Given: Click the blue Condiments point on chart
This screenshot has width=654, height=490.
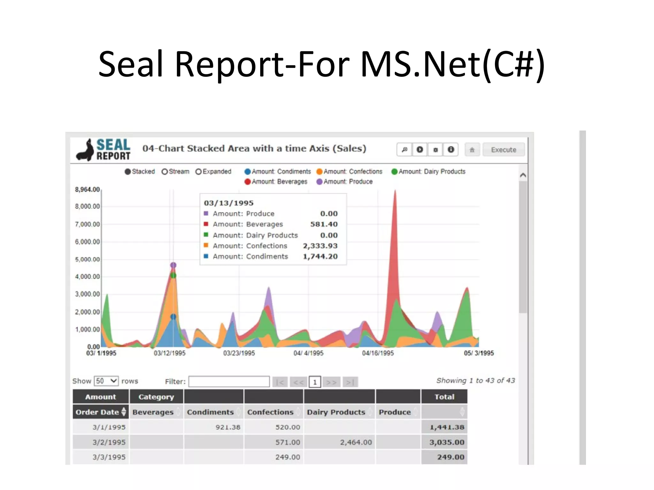Looking at the screenshot, I should [x=173, y=317].
